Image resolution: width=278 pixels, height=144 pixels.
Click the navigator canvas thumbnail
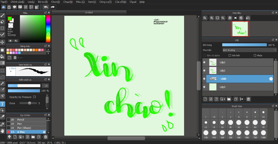click(x=240, y=29)
